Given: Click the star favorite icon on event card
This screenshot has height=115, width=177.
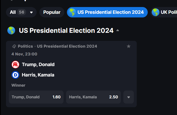Looking at the screenshot, I should click(x=129, y=46).
